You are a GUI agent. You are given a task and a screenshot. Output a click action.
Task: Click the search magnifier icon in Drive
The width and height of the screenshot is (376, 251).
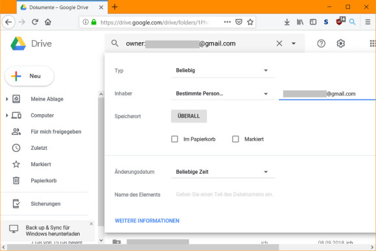pyautogui.click(x=115, y=43)
